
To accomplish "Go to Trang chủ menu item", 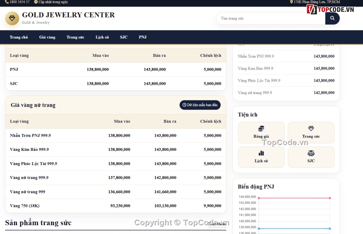I will click(19, 37).
